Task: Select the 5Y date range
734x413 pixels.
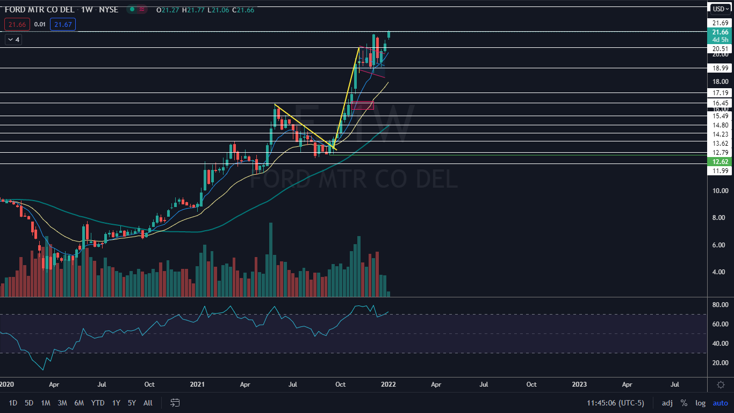Action: click(x=132, y=403)
